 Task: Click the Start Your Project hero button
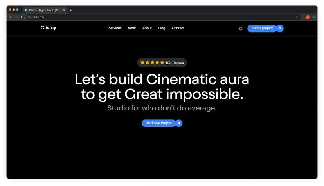pos(162,123)
